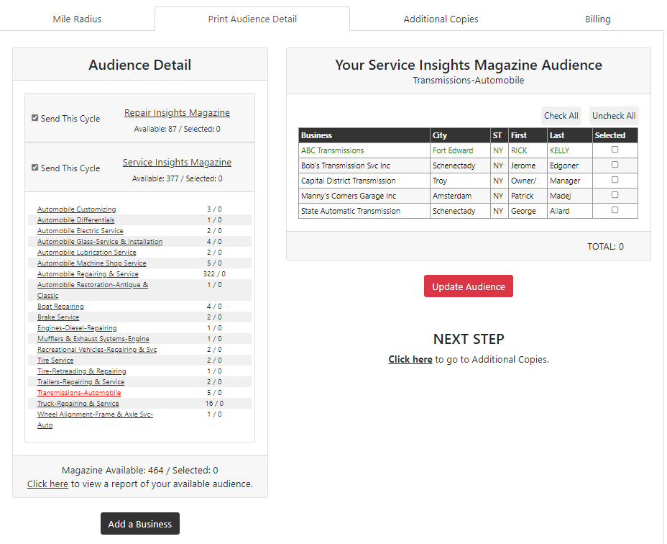Click here link to go to Additional Copies
667x544 pixels.
pos(410,360)
